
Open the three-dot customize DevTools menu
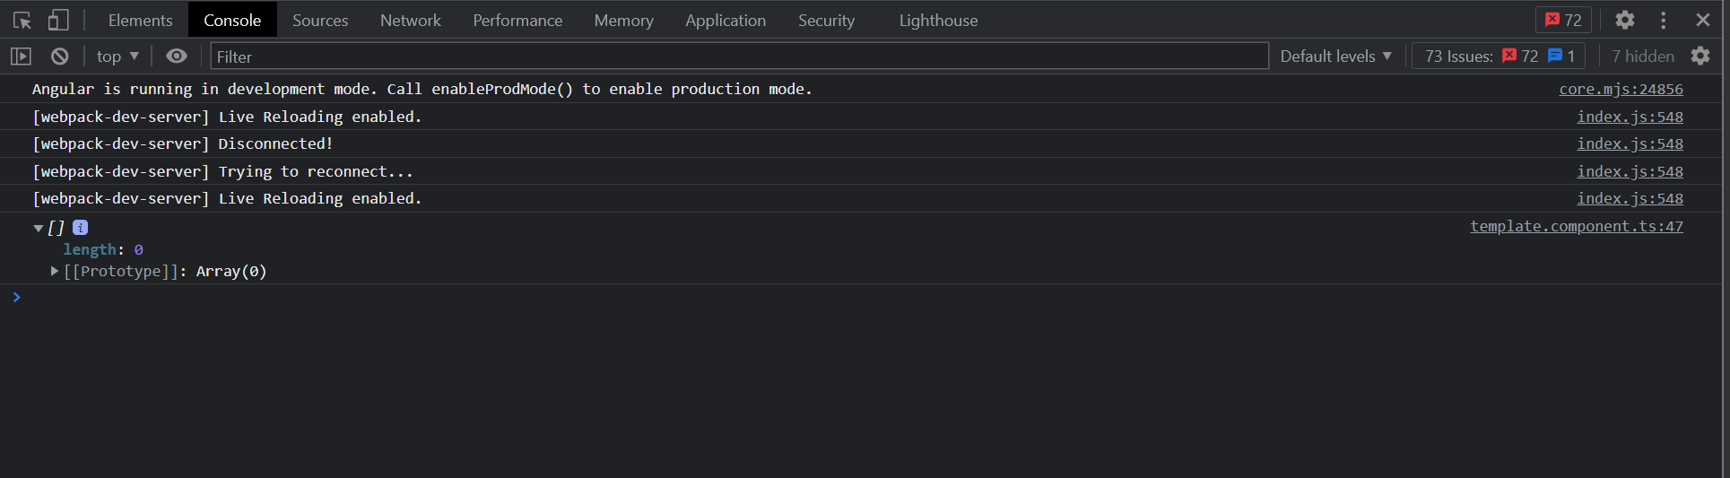coord(1663,20)
